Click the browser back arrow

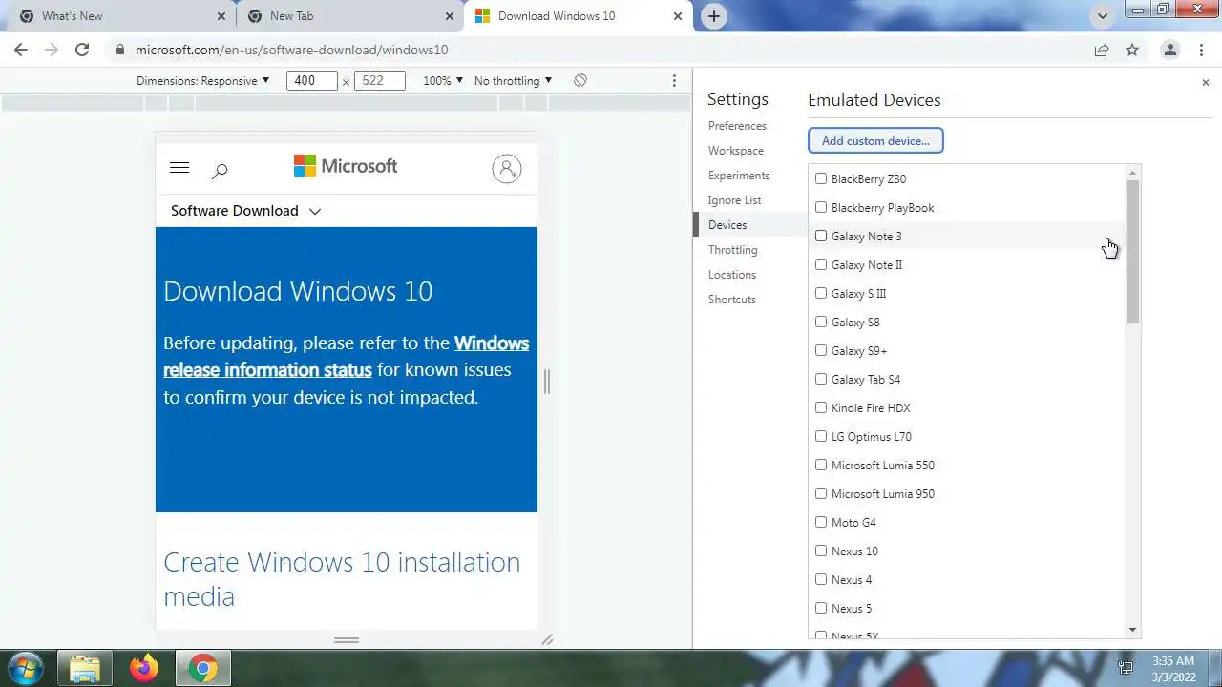(21, 50)
